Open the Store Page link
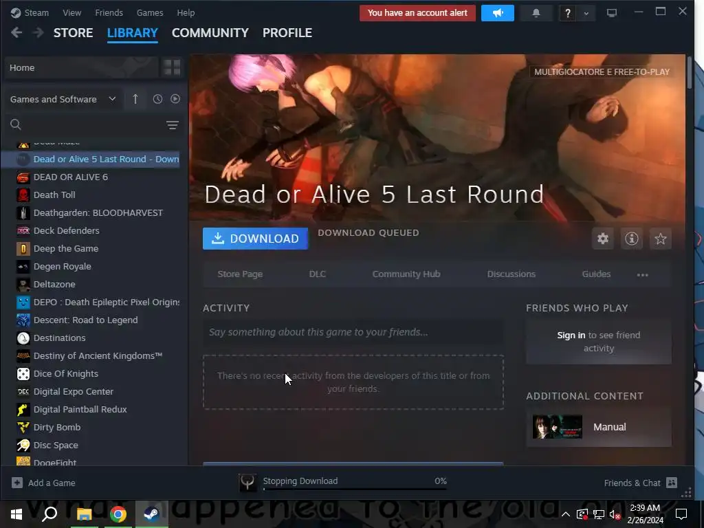 click(240, 274)
